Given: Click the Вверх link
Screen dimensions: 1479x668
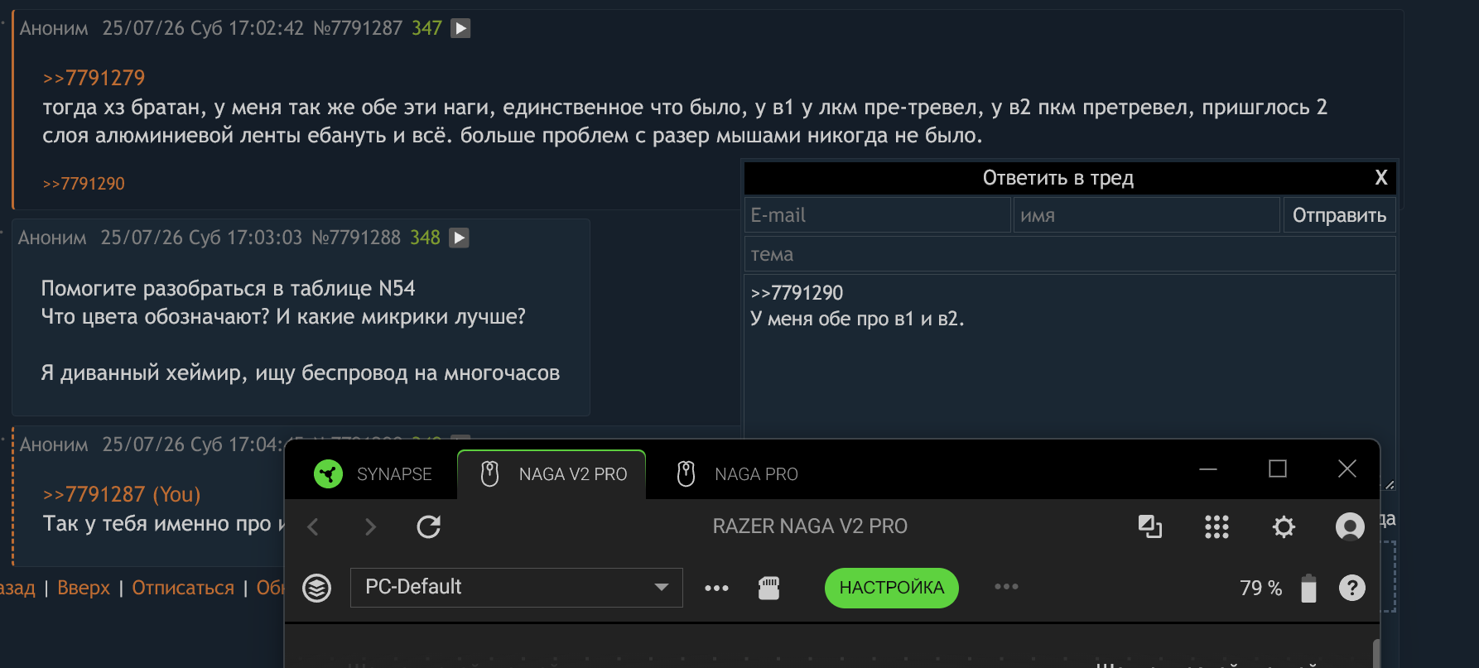Looking at the screenshot, I should point(84,588).
